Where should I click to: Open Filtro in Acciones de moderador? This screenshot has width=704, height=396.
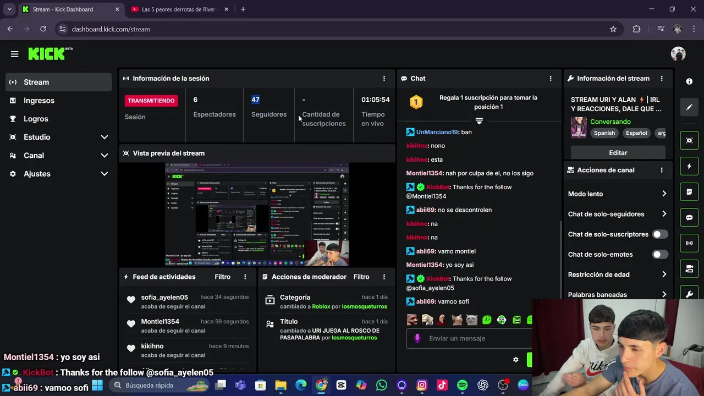click(361, 277)
